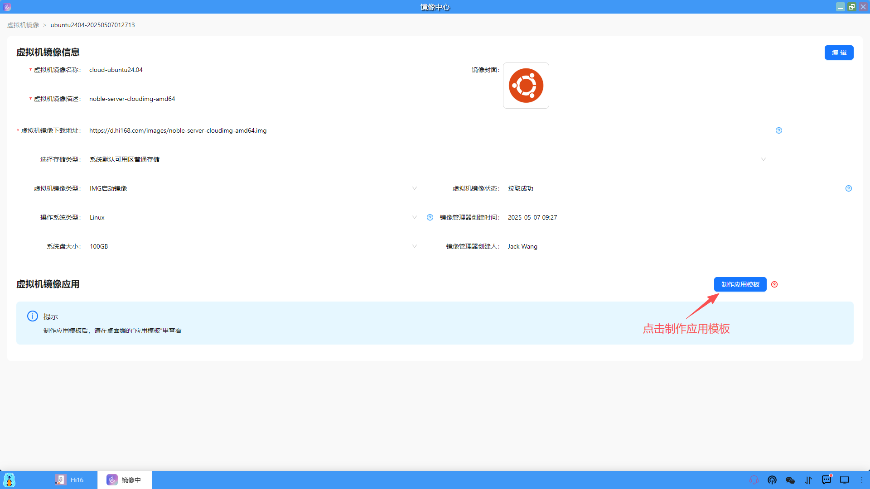The height and width of the screenshot is (489, 870).
Task: Open WeChat from the system tray
Action: point(790,480)
